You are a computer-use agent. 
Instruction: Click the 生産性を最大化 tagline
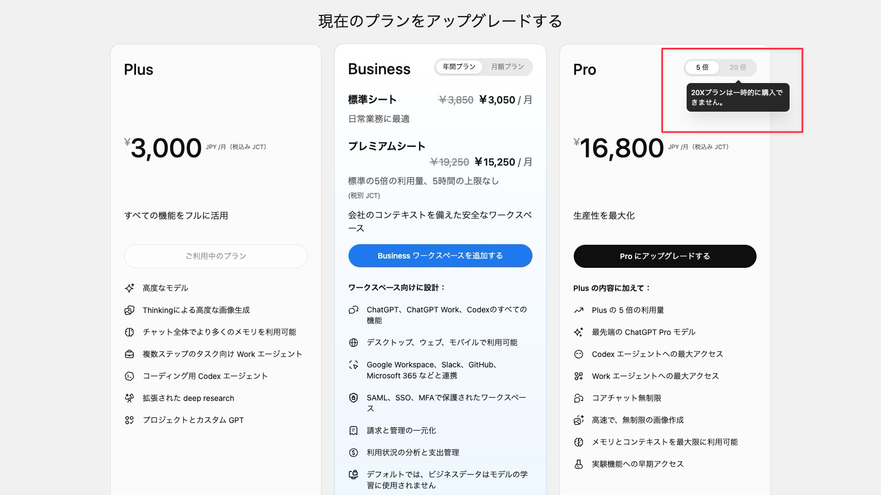(604, 216)
